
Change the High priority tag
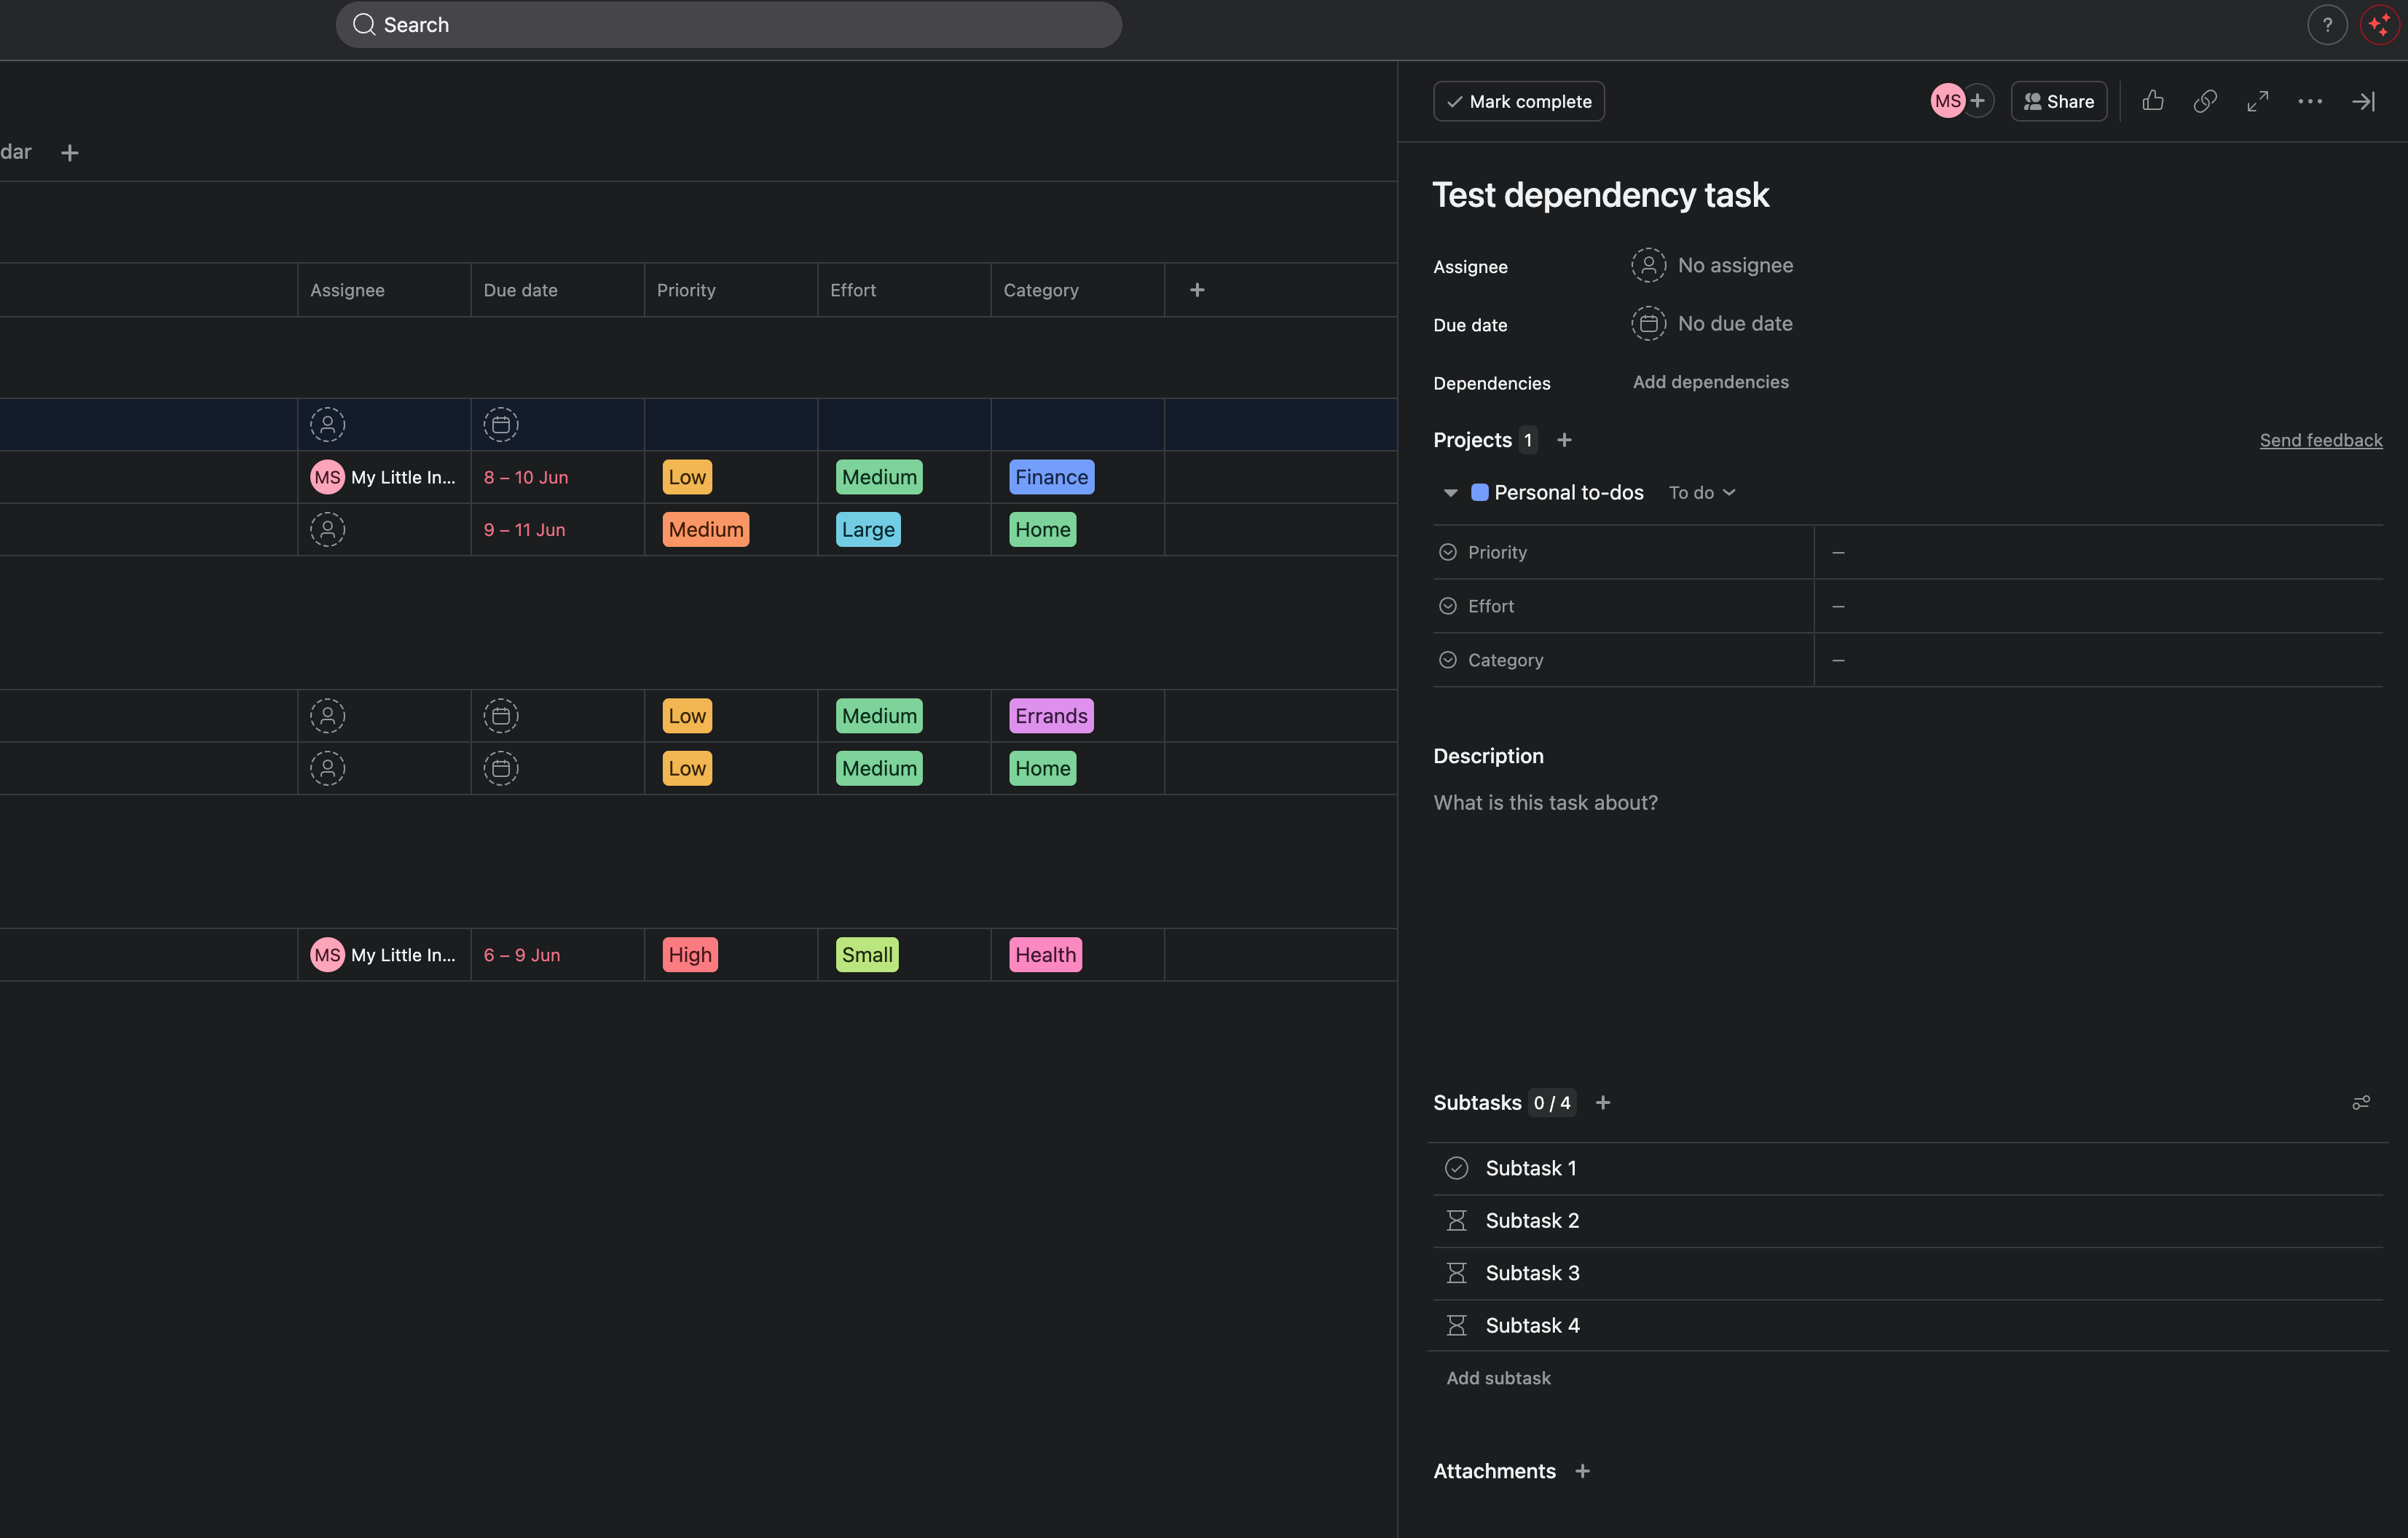(x=690, y=955)
